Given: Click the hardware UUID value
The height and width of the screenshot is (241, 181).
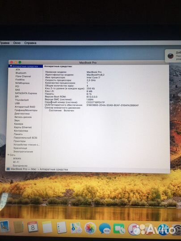Looking at the screenshot, I should pos(112,105).
